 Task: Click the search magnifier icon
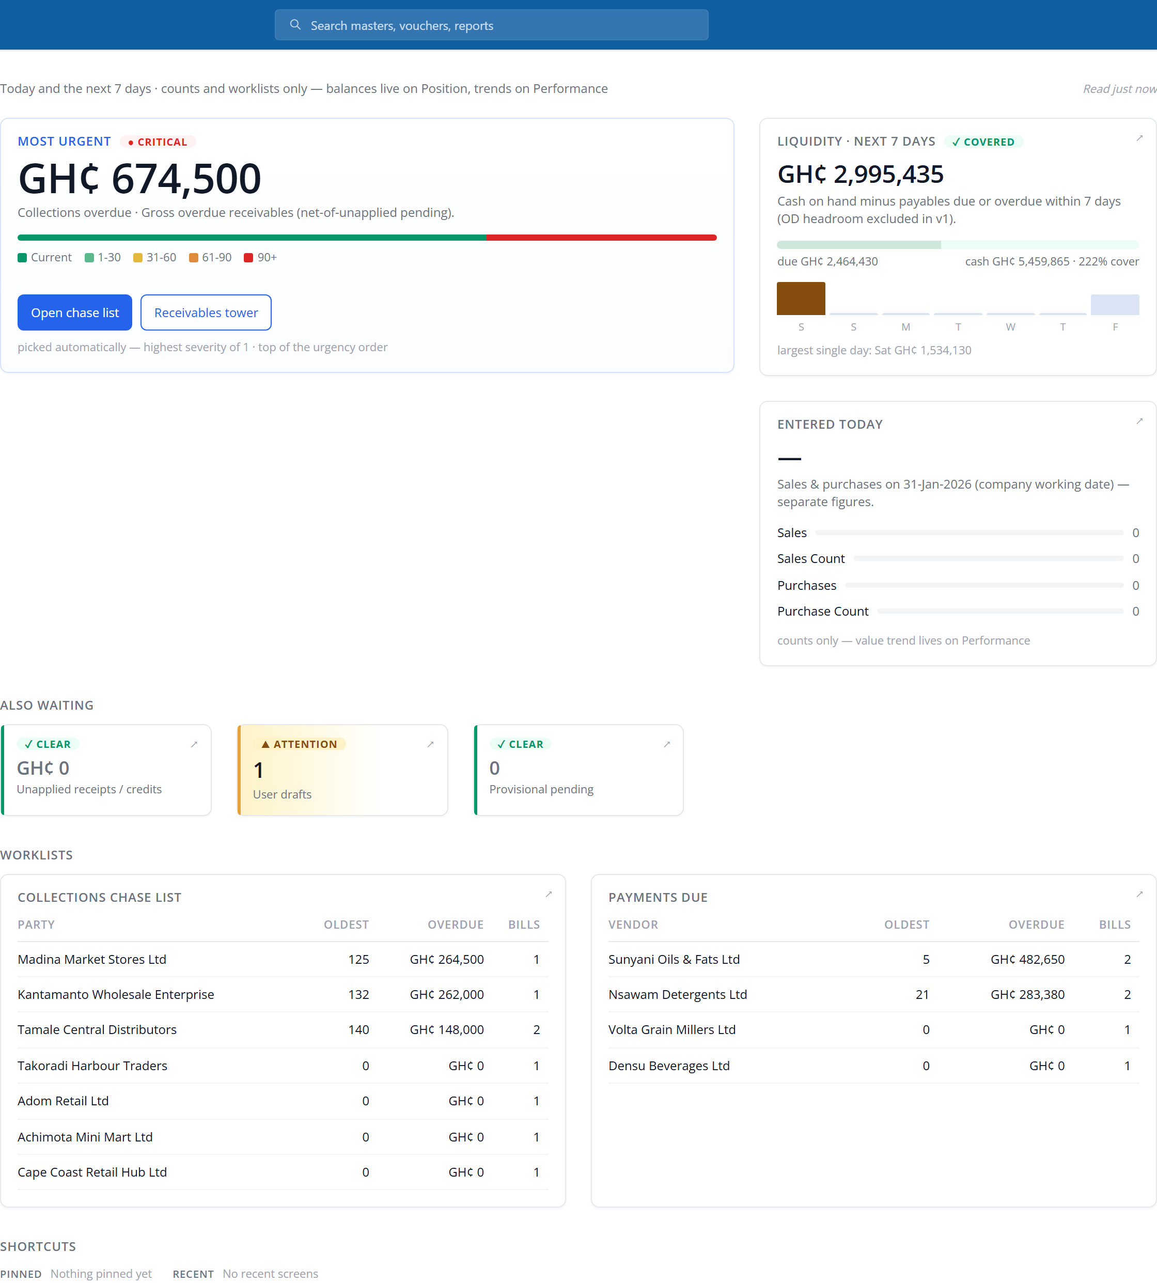[x=295, y=25]
